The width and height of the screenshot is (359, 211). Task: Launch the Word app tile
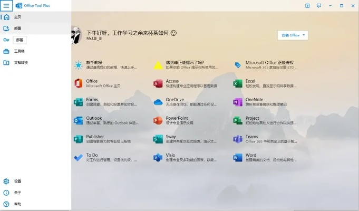[265, 158]
